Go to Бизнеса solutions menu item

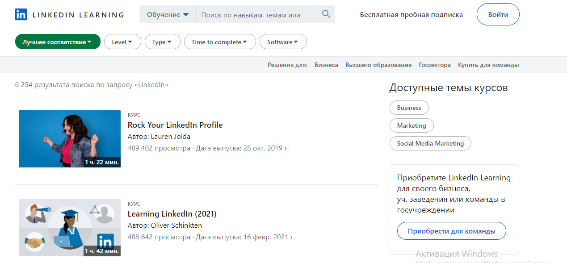pyautogui.click(x=326, y=65)
